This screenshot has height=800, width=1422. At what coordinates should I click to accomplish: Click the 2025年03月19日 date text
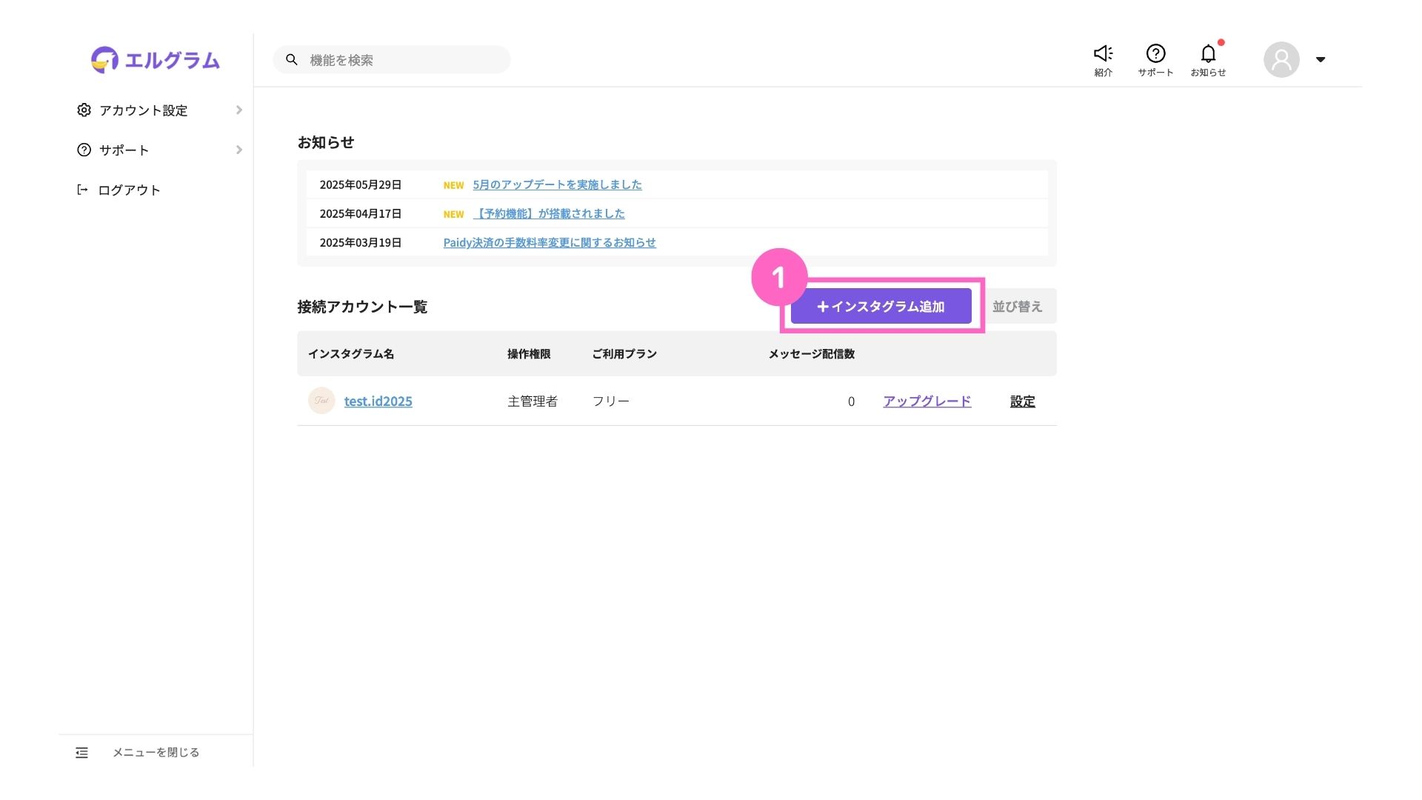point(361,243)
